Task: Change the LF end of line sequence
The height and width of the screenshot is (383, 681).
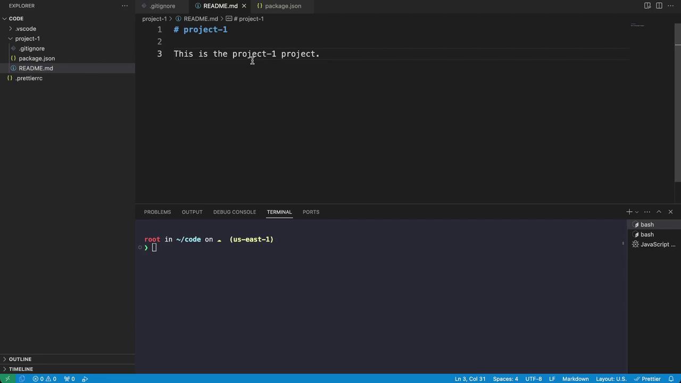Action: 552,379
